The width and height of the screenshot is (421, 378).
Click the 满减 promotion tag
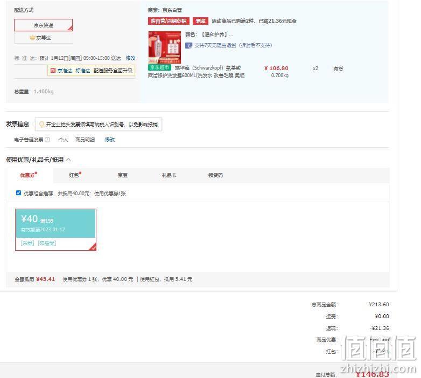(200, 21)
